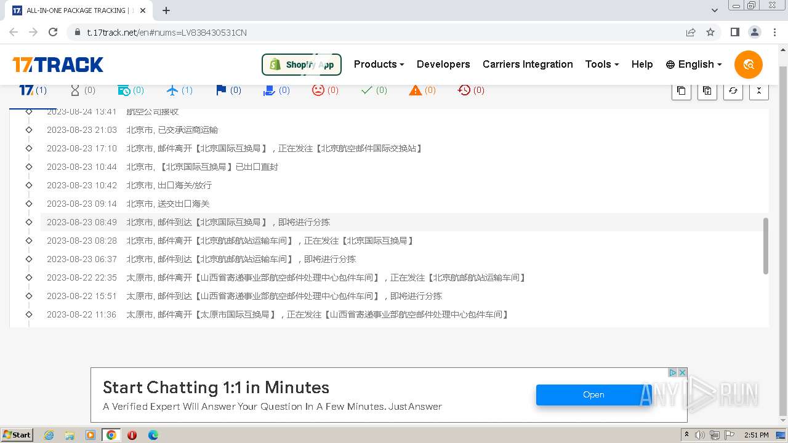Reload the page in Chrome
Image resolution: width=788 pixels, height=443 pixels.
(53, 33)
